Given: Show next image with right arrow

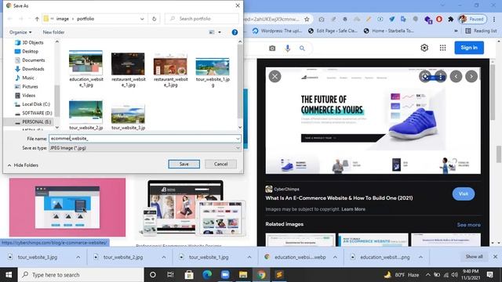Looking at the screenshot, I should pyautogui.click(x=471, y=77).
